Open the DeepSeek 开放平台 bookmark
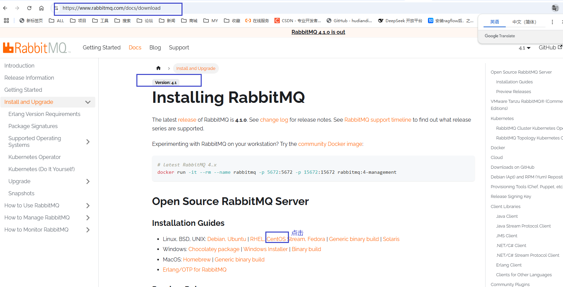The height and width of the screenshot is (287, 563). (400, 20)
